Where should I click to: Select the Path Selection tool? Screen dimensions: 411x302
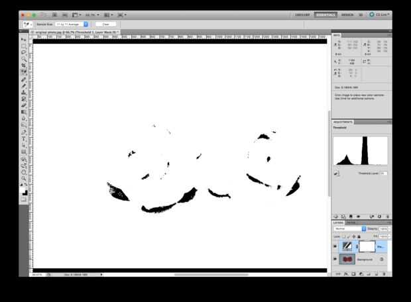click(x=24, y=146)
